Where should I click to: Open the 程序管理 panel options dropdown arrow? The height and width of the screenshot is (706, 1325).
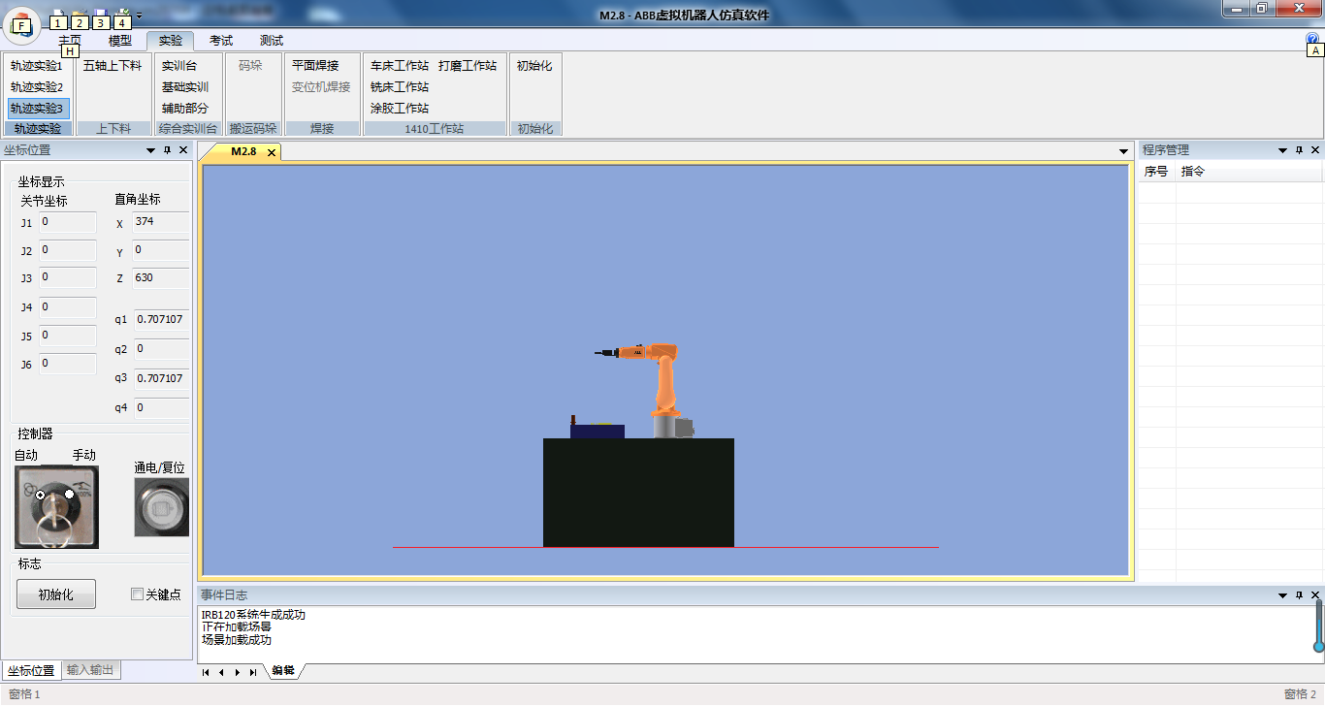(1282, 150)
